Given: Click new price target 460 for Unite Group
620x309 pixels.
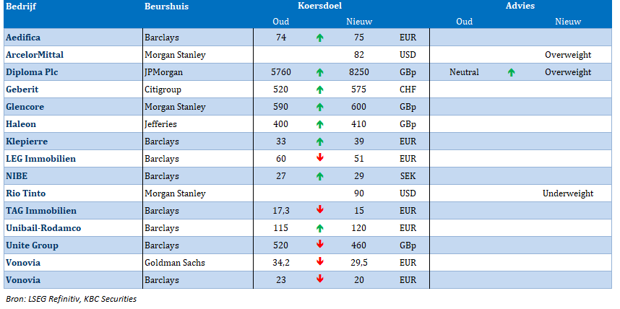Looking at the screenshot, I should (x=359, y=245).
